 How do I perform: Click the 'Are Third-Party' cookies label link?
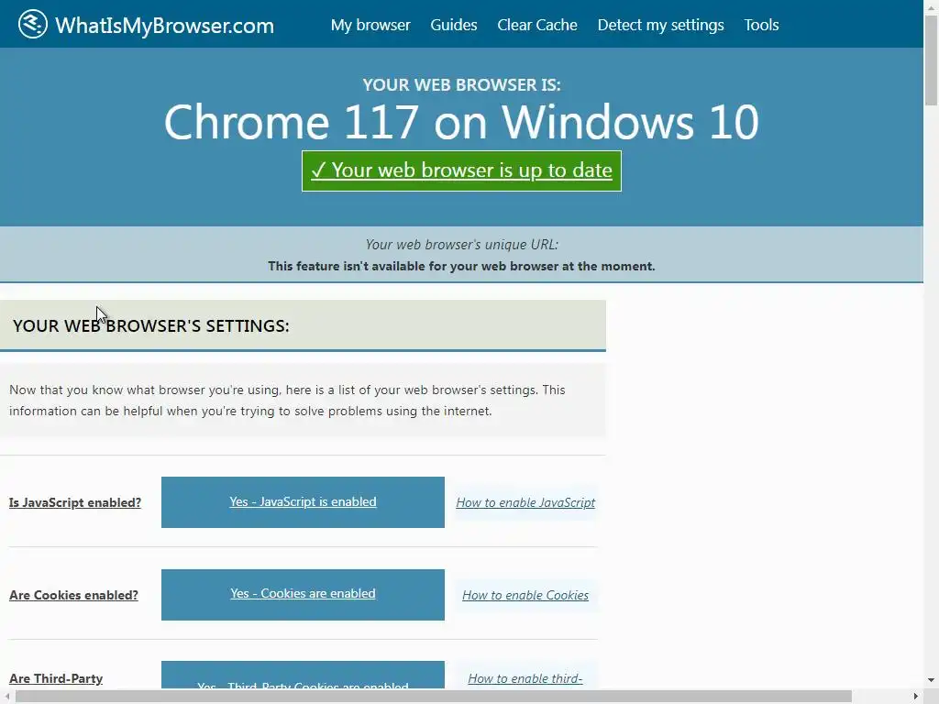click(56, 678)
